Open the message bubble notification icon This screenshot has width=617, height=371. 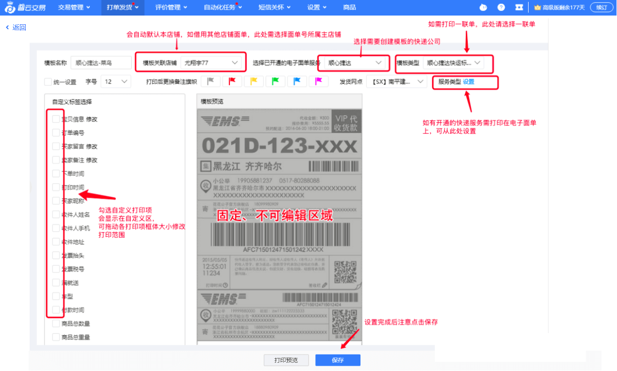(x=483, y=7)
